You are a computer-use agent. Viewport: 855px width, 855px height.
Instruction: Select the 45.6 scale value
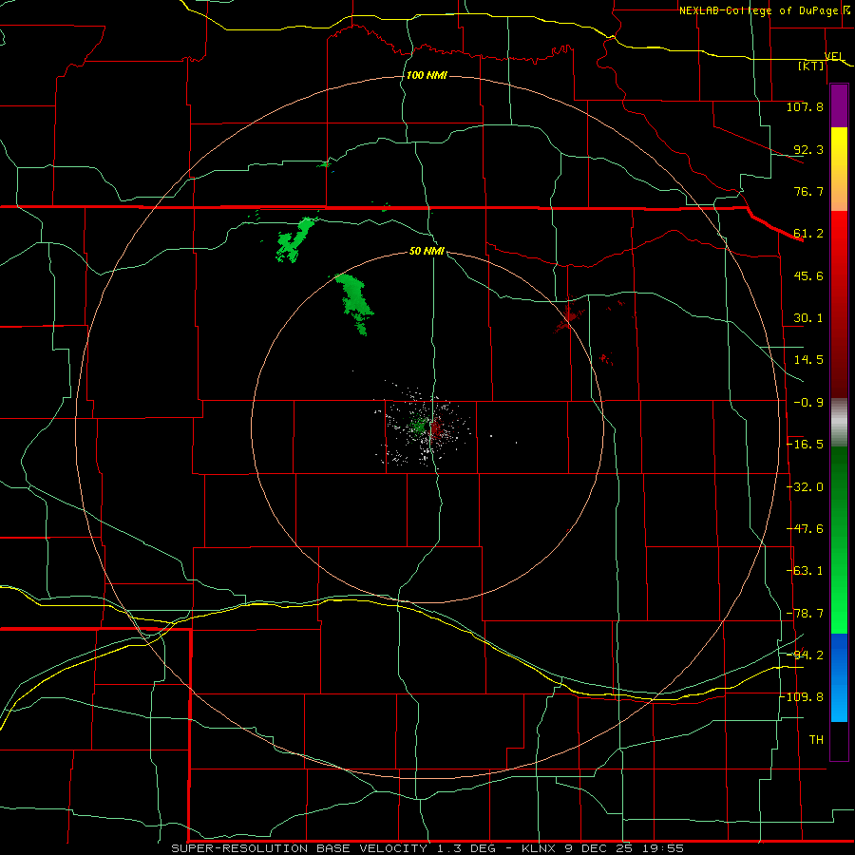tap(808, 275)
